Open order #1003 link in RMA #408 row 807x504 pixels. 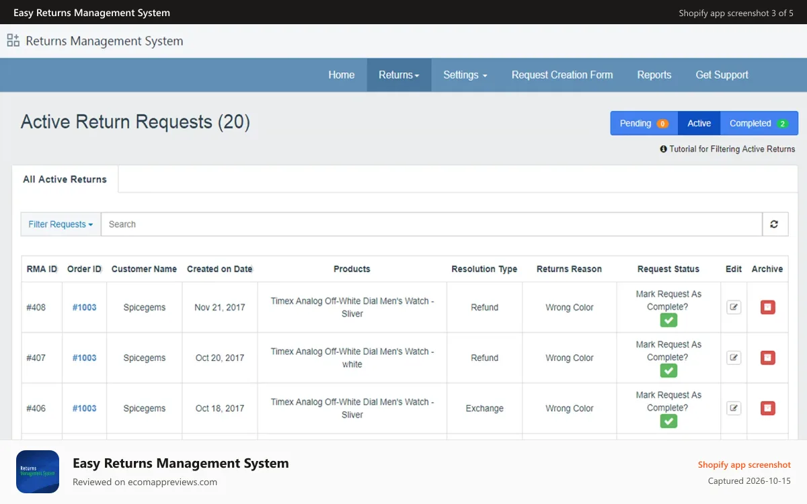pos(85,307)
